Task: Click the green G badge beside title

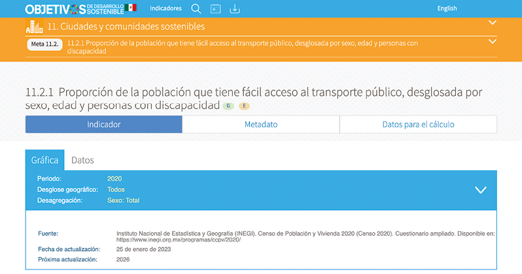Action: [228, 106]
